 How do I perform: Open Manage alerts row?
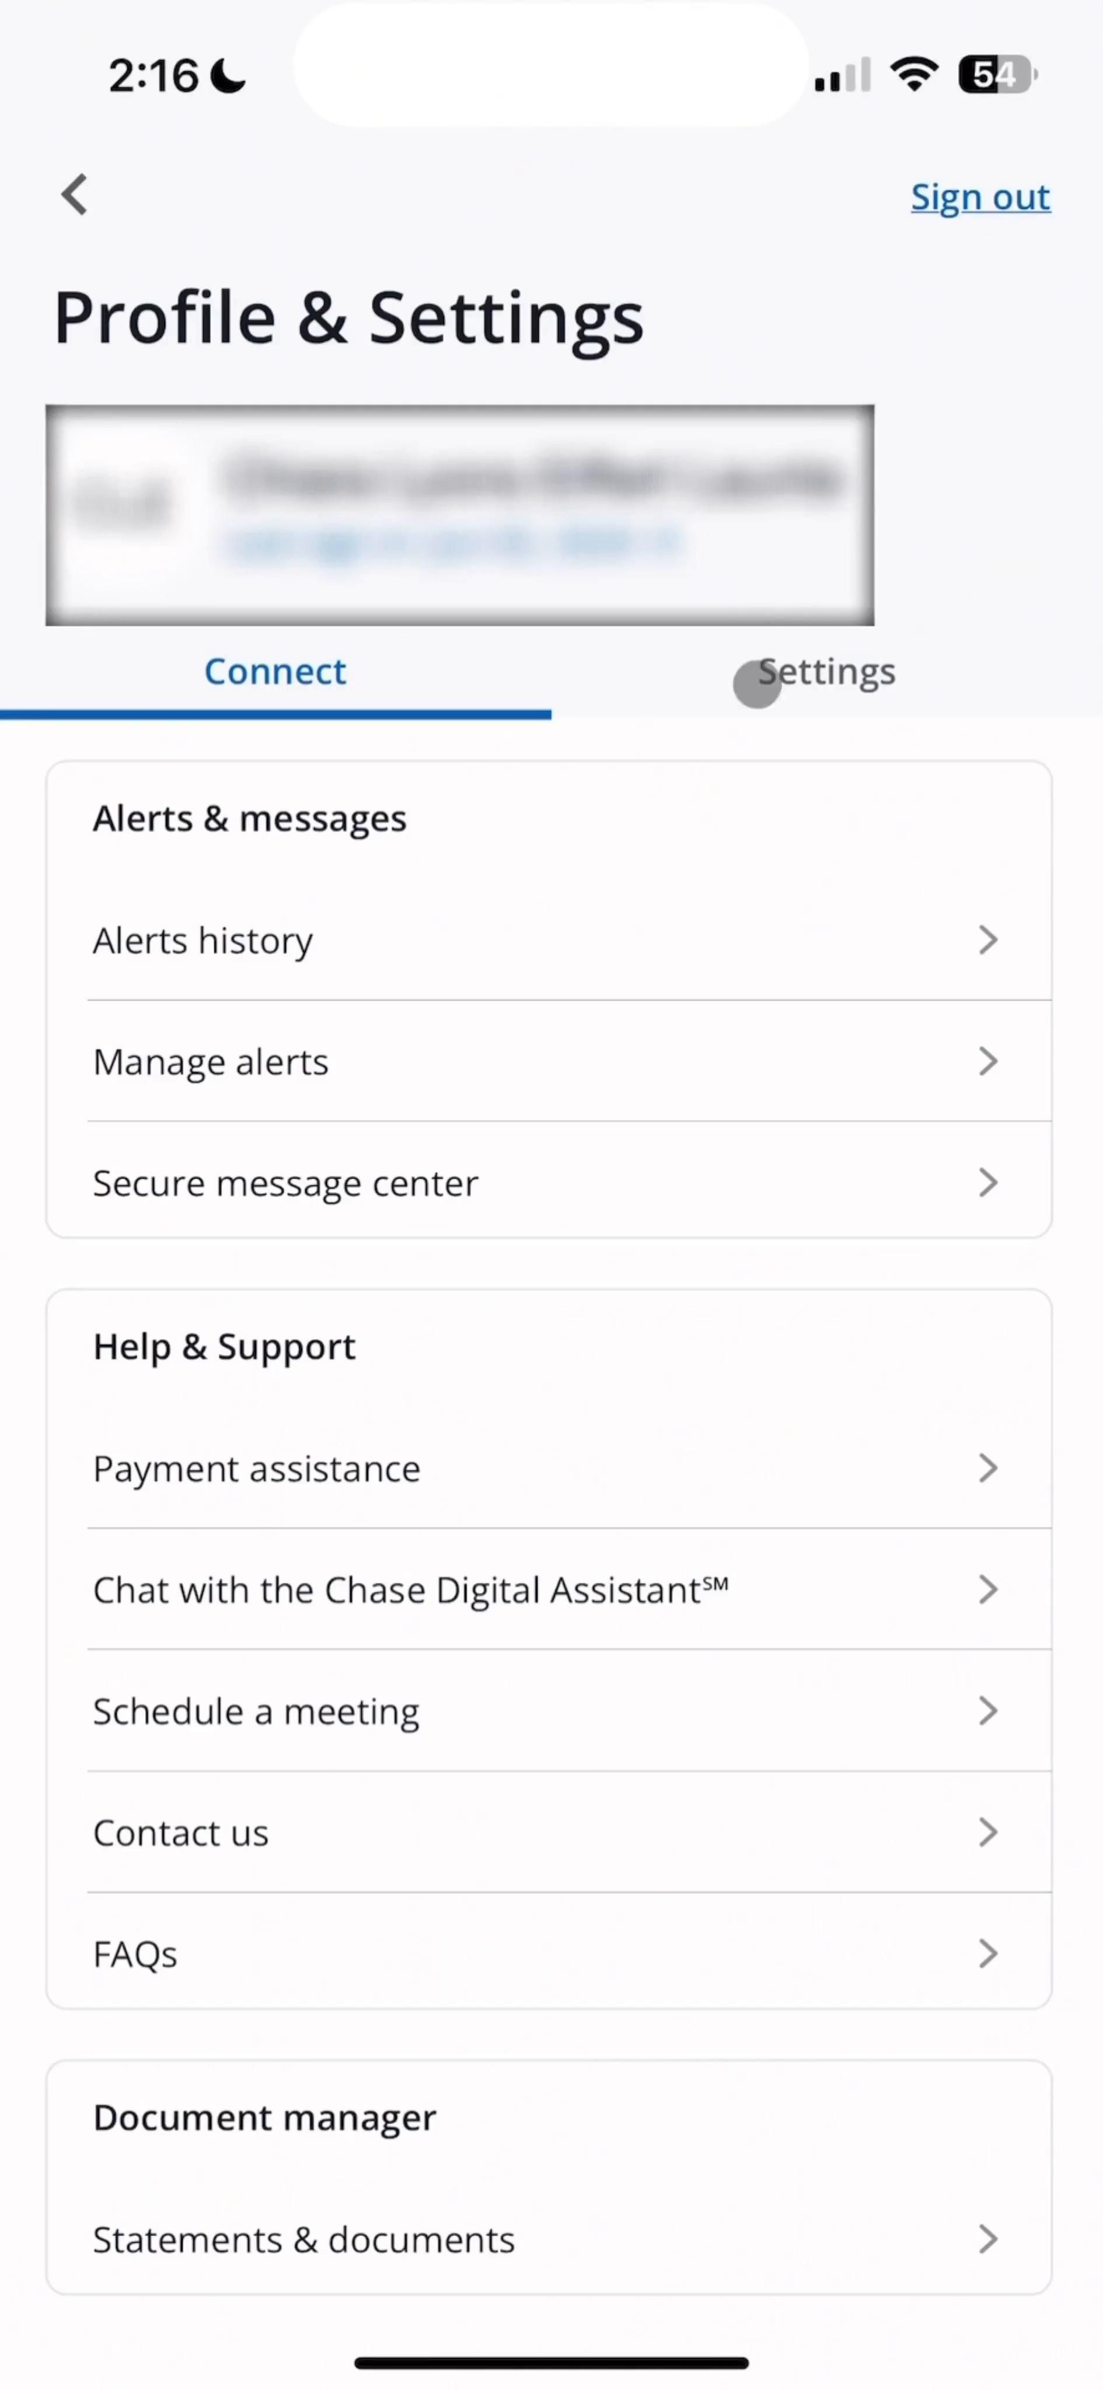[211, 1061]
